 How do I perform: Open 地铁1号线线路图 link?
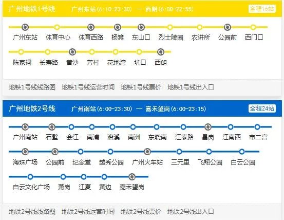point(32,87)
